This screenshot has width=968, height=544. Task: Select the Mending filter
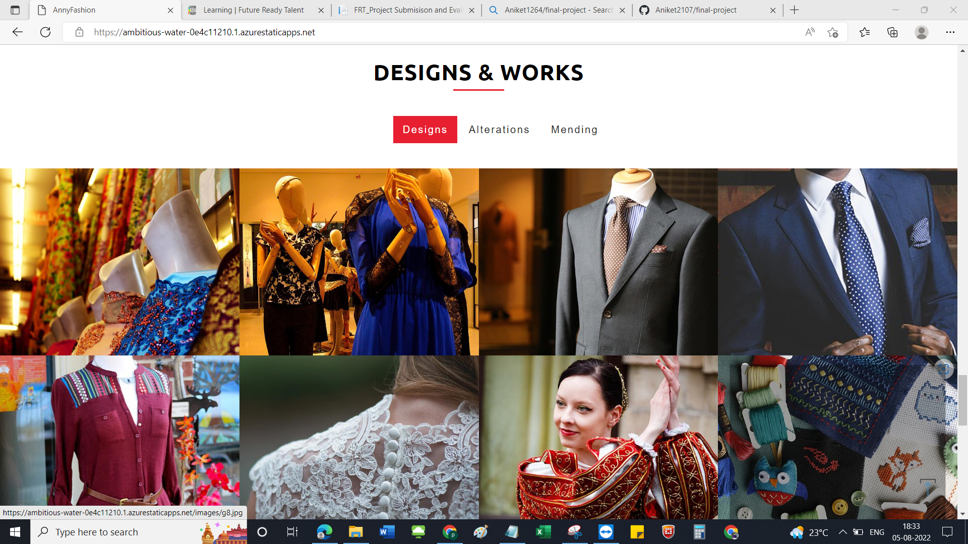point(574,130)
